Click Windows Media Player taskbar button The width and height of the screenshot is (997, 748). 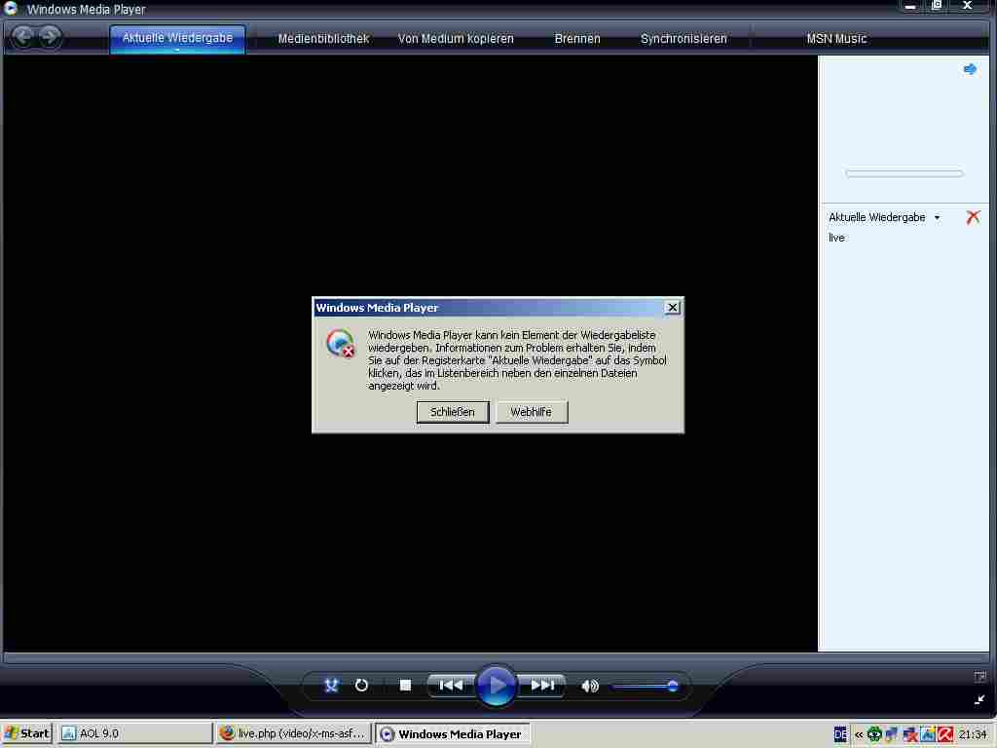click(x=452, y=734)
